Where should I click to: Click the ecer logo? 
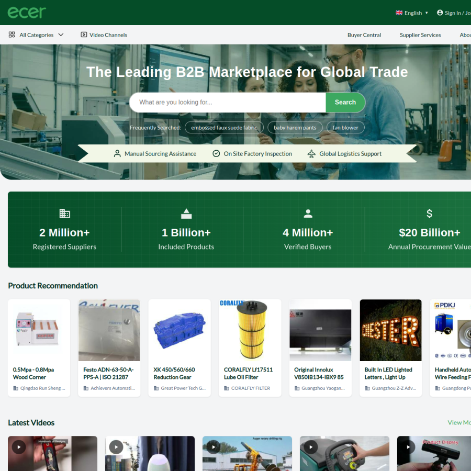tap(27, 13)
